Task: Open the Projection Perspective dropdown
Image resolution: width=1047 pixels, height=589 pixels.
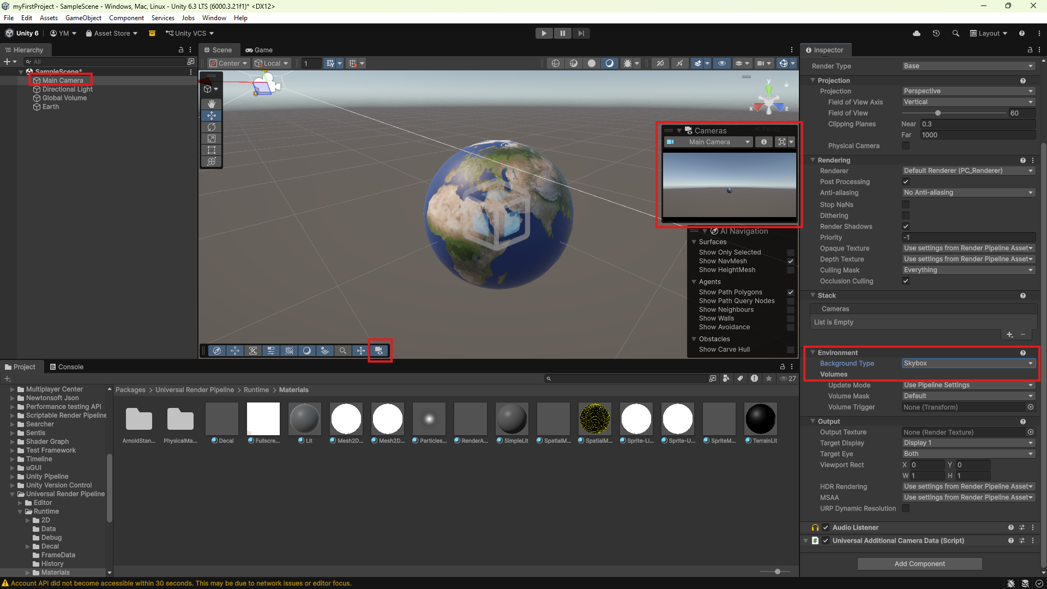Action: click(968, 91)
